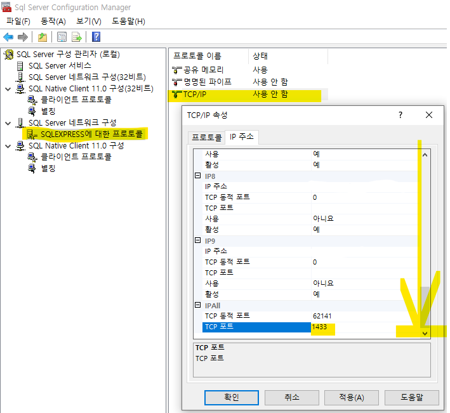Image resolution: width=450 pixels, height=413 pixels.
Task: Click the SQL Server 서비스 icon
Action: click(x=20, y=66)
